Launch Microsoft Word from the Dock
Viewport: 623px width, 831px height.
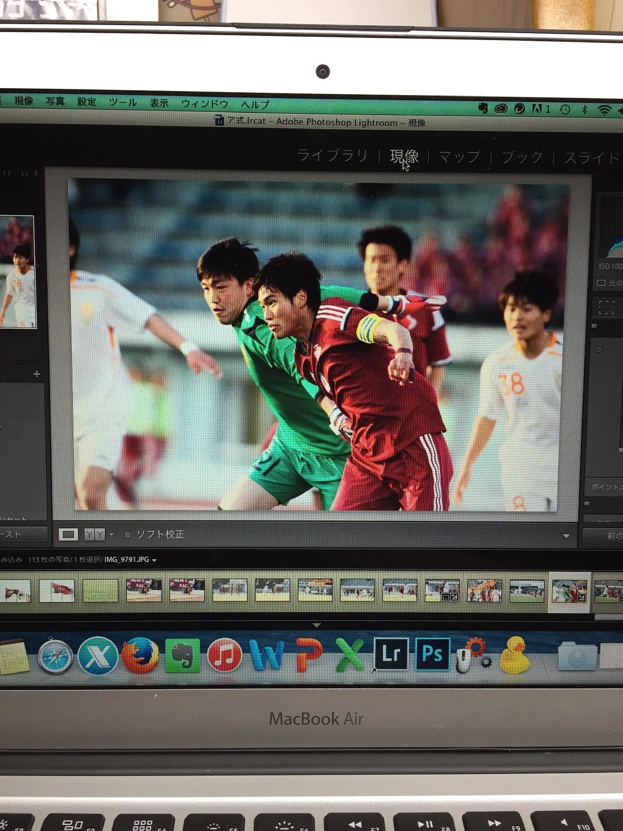[x=267, y=654]
